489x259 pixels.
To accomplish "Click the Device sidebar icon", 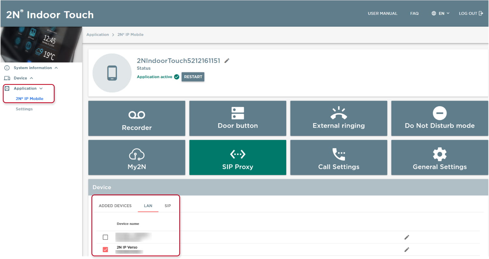I will click(7, 78).
